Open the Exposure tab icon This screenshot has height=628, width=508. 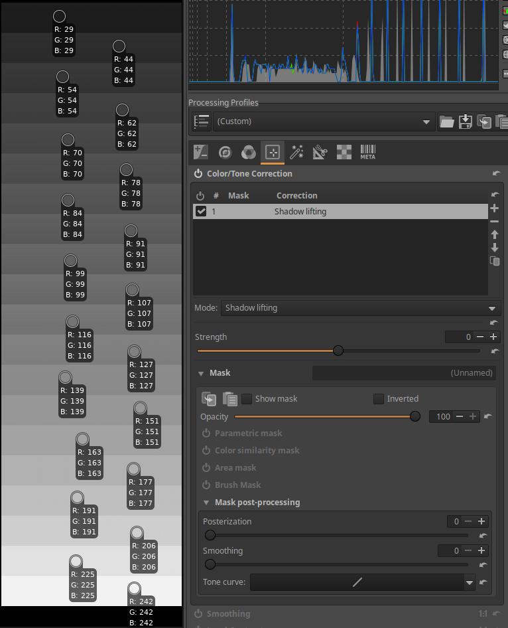tap(201, 153)
